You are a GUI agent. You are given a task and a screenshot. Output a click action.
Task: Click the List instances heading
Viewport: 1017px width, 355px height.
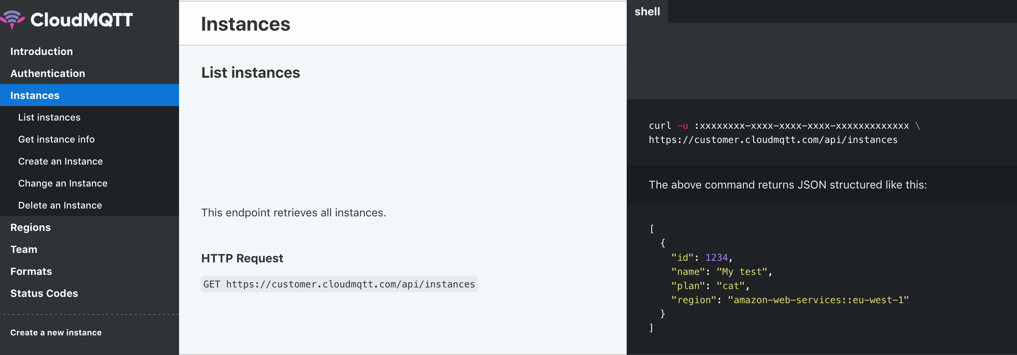coord(250,73)
